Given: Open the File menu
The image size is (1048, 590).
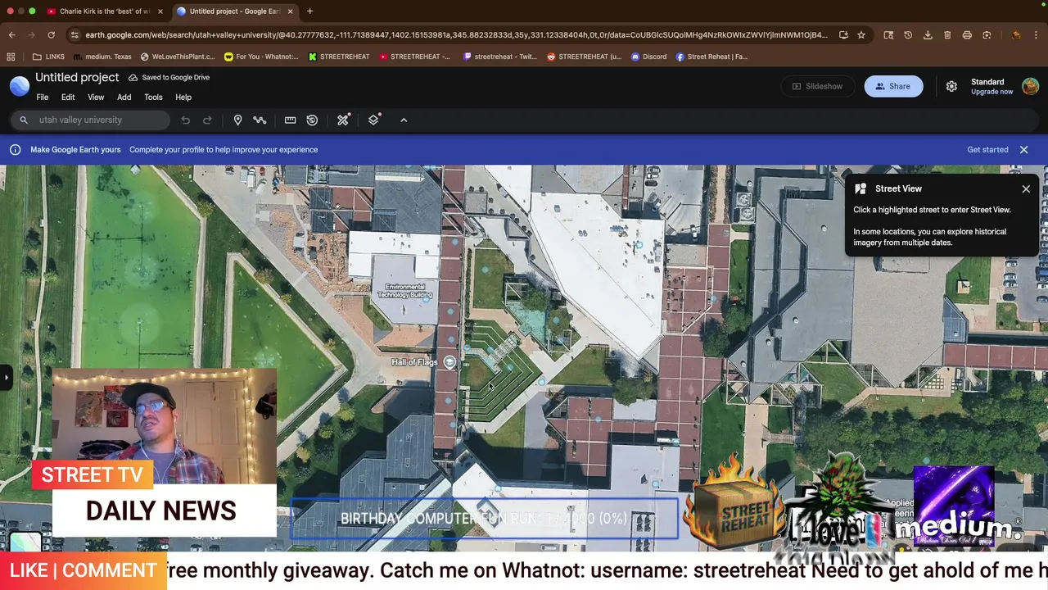Looking at the screenshot, I should point(42,98).
